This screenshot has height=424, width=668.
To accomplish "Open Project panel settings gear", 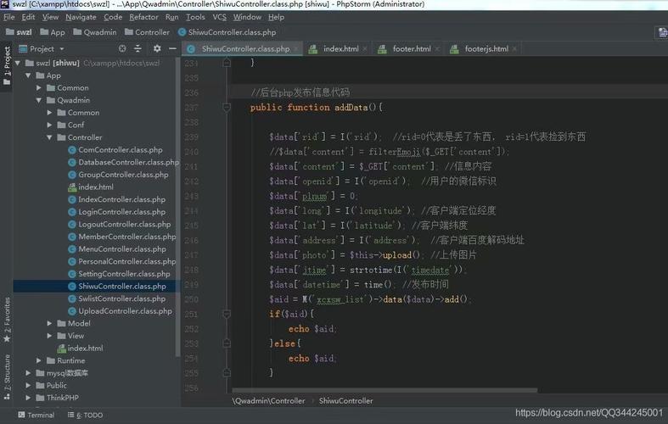I will coord(157,48).
